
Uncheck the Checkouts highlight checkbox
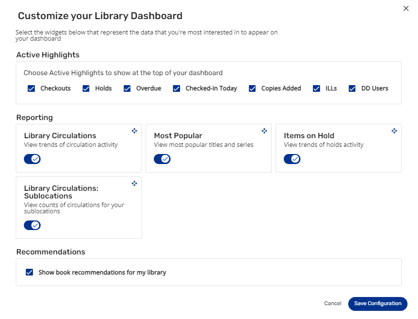(31, 88)
